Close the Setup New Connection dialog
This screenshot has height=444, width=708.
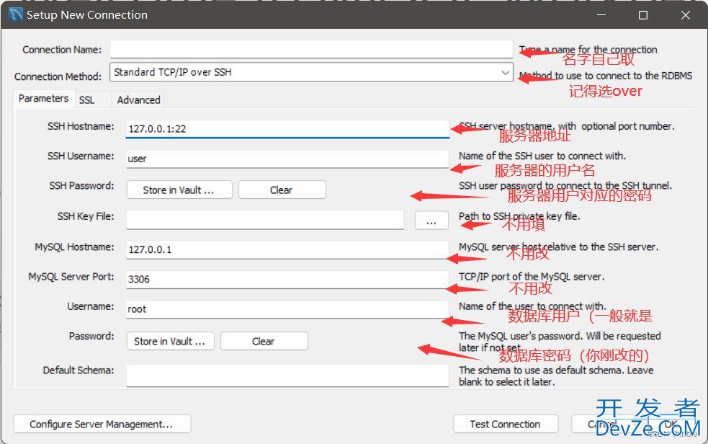[x=685, y=15]
